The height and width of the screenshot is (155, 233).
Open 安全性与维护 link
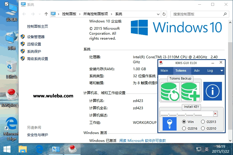coord(38,135)
